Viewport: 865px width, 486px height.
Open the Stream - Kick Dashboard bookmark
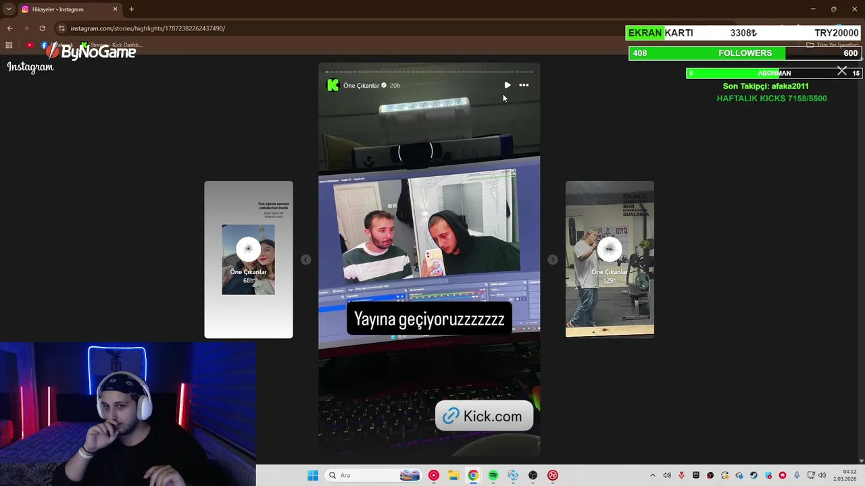coord(112,45)
